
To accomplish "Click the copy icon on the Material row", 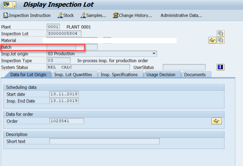I will tap(220, 40).
